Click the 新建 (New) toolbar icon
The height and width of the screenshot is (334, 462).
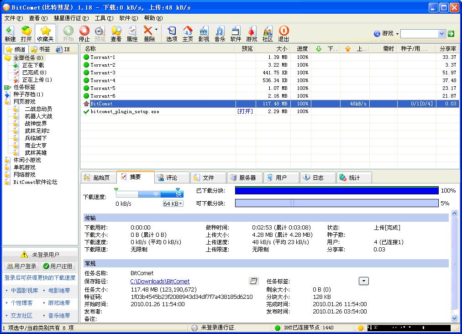(x=10, y=34)
